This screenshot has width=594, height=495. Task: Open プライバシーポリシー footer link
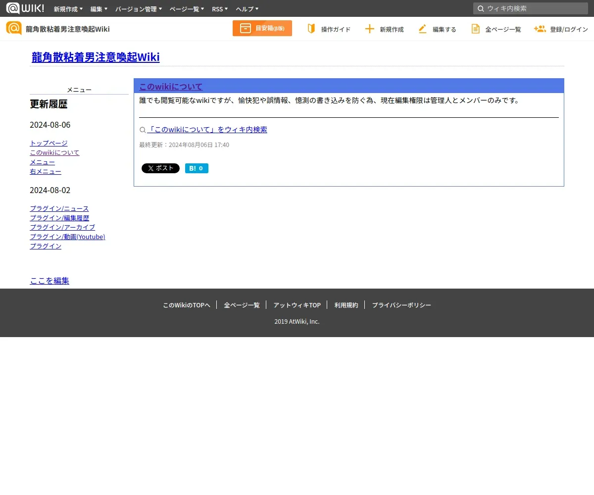click(401, 305)
